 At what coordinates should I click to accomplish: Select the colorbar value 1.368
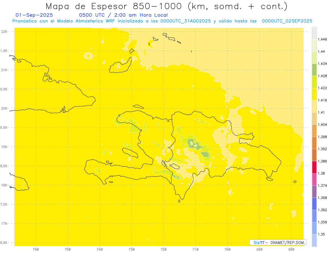click(x=322, y=198)
